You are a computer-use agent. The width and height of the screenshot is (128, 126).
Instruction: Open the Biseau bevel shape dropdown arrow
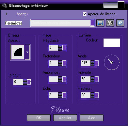(x=27, y=52)
